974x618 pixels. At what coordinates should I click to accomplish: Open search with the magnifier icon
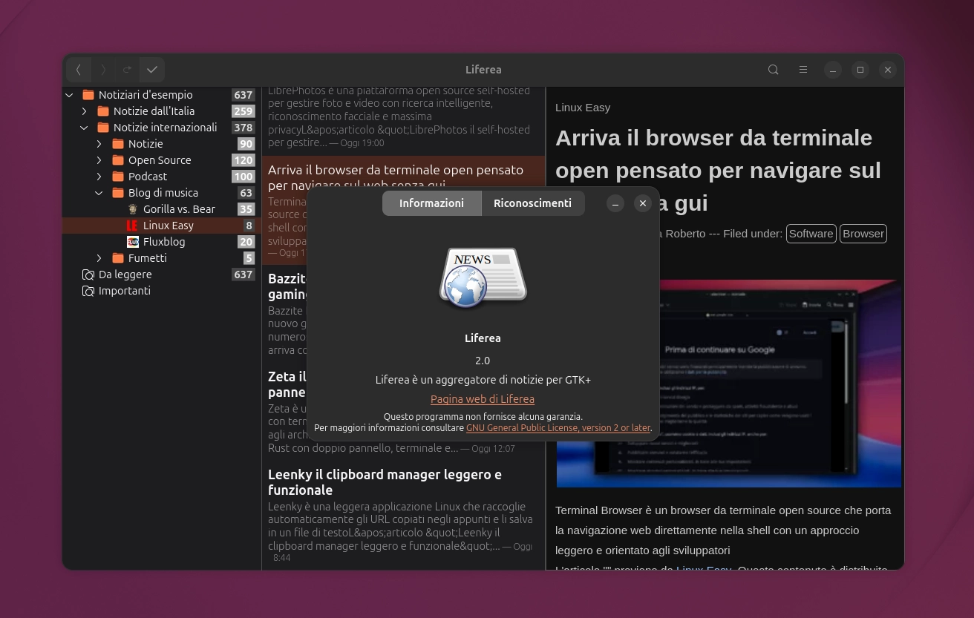coord(774,70)
